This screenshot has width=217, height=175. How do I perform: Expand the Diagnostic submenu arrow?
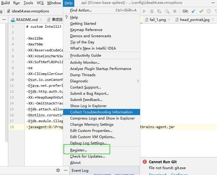tap(138, 81)
